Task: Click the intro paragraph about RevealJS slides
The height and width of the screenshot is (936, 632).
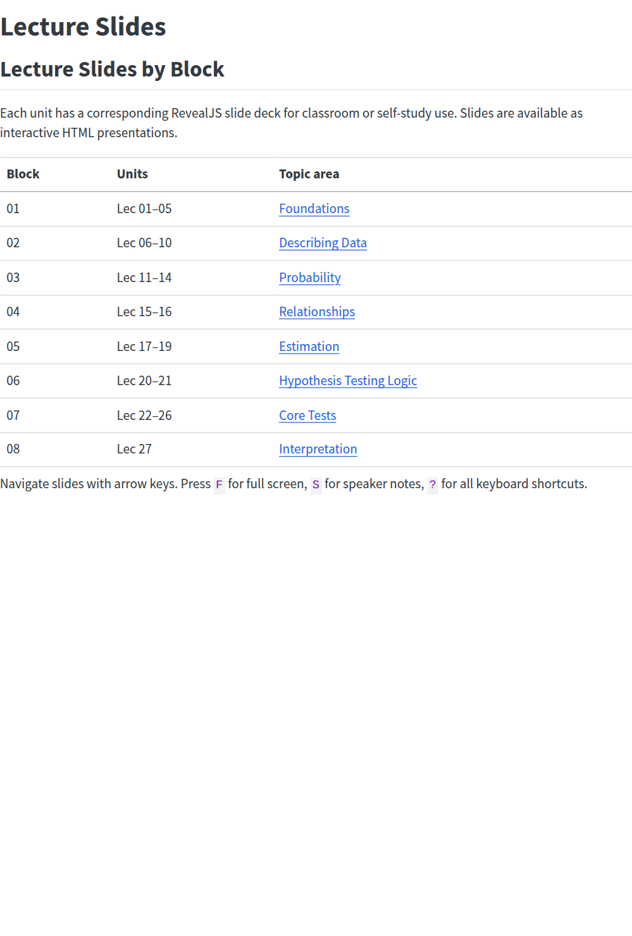Action: [x=292, y=123]
